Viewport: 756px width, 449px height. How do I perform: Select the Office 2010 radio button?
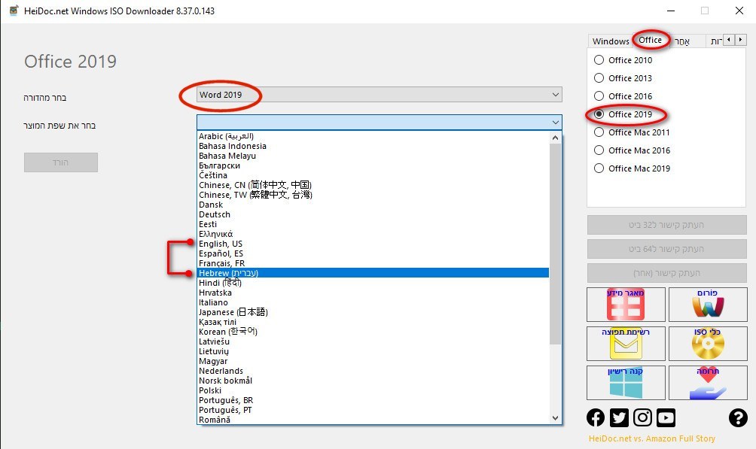coord(599,60)
